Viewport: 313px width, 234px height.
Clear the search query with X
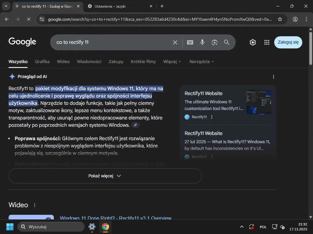pos(175,42)
